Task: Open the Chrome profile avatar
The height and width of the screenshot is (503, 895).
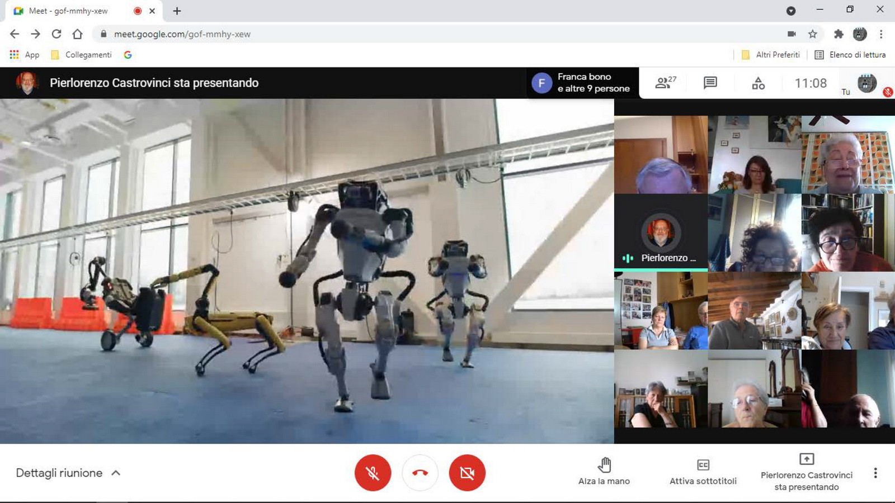Action: pyautogui.click(x=860, y=34)
